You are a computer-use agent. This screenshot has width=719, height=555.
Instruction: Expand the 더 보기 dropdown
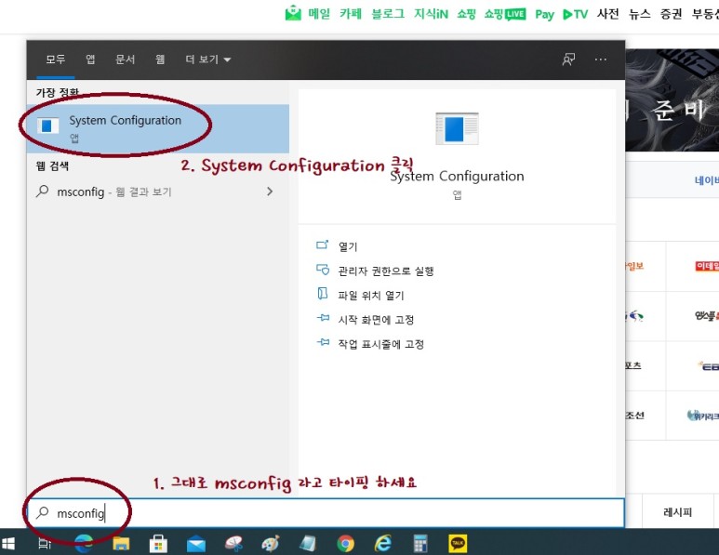[207, 59]
